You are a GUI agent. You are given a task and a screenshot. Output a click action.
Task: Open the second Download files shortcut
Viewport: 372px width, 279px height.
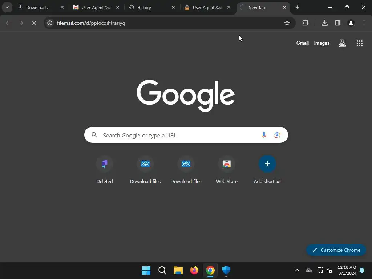click(186, 170)
